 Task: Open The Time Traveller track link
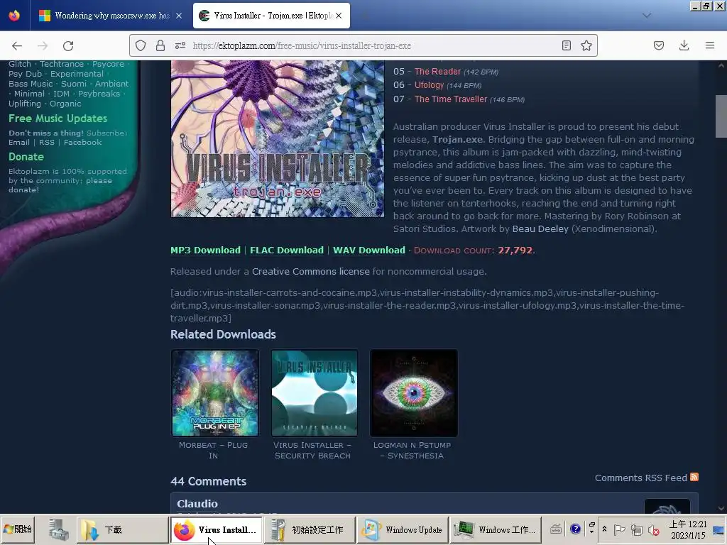(451, 99)
